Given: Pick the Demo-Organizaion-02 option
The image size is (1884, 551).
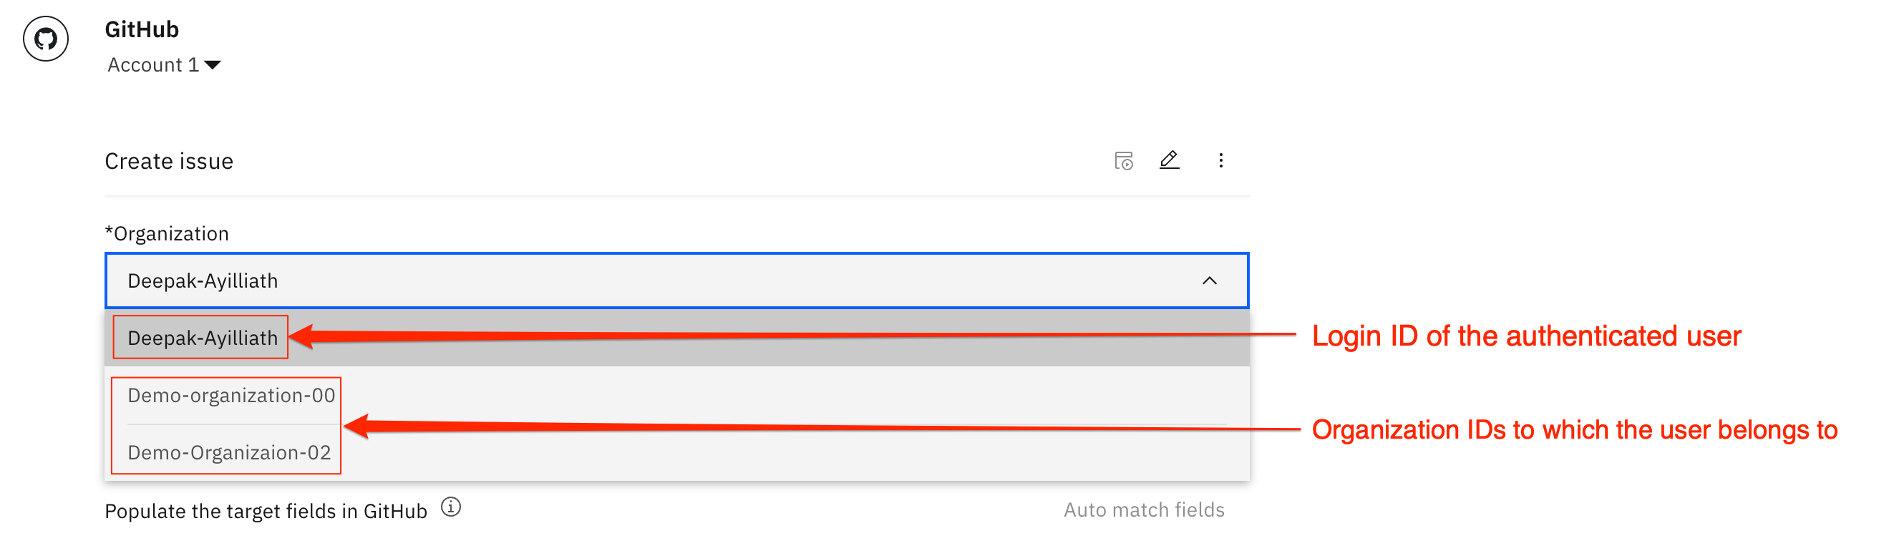Looking at the screenshot, I should 229,453.
